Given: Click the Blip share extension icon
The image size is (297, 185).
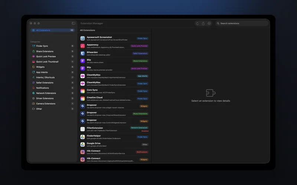Looking at the screenshot, I should click(82, 61).
